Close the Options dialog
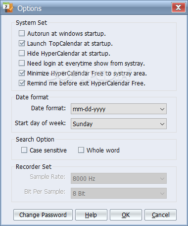The height and width of the screenshot is (226, 188). (x=179, y=7)
